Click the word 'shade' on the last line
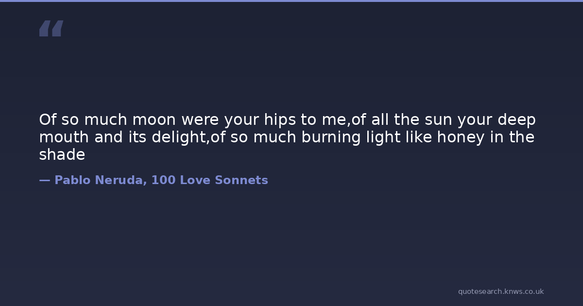 (62, 155)
